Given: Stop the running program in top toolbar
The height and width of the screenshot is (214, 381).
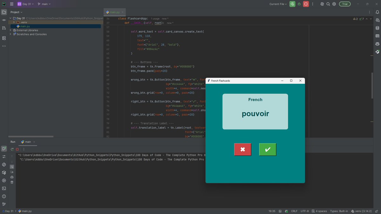Looking at the screenshot, I should pyautogui.click(x=306, y=4).
